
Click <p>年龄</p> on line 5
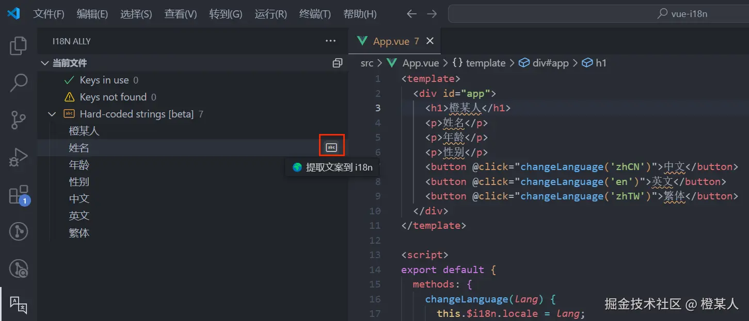click(x=456, y=138)
